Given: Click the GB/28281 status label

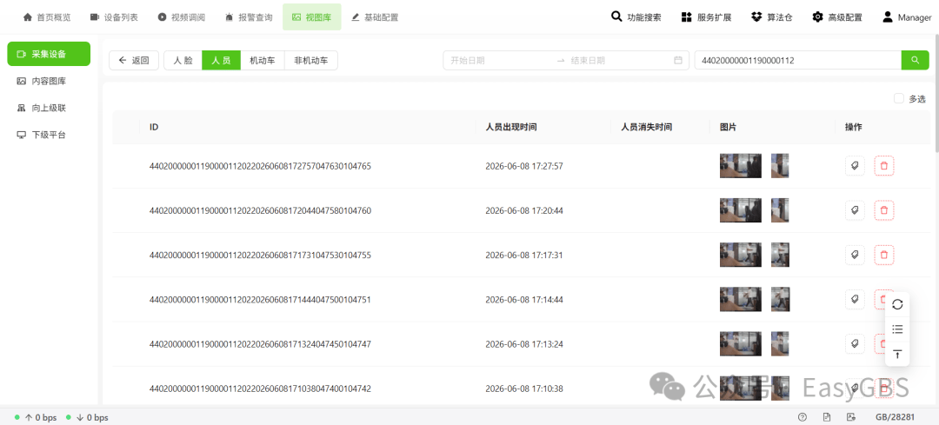Looking at the screenshot, I should (895, 417).
